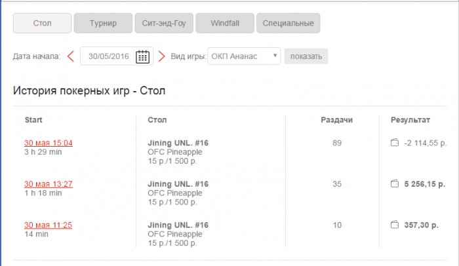Click the hand-history icon beside 357,30 р.
The height and width of the screenshot is (266, 459).
tap(395, 225)
